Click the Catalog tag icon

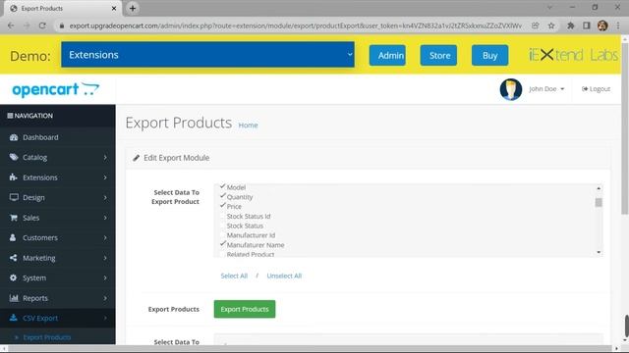point(14,157)
